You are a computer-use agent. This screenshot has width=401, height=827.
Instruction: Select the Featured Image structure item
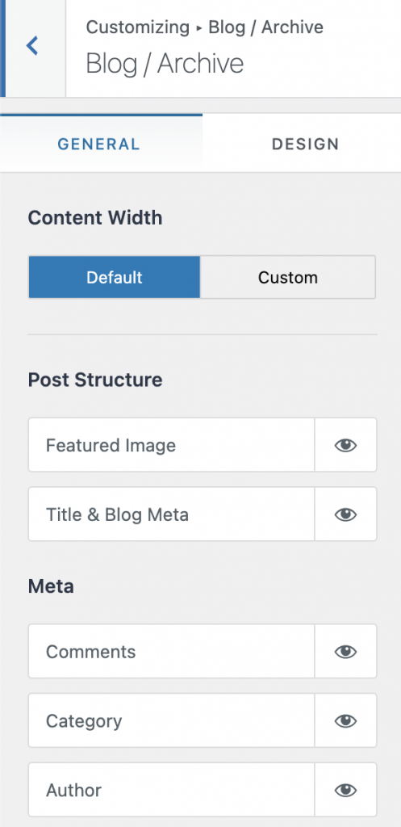171,445
